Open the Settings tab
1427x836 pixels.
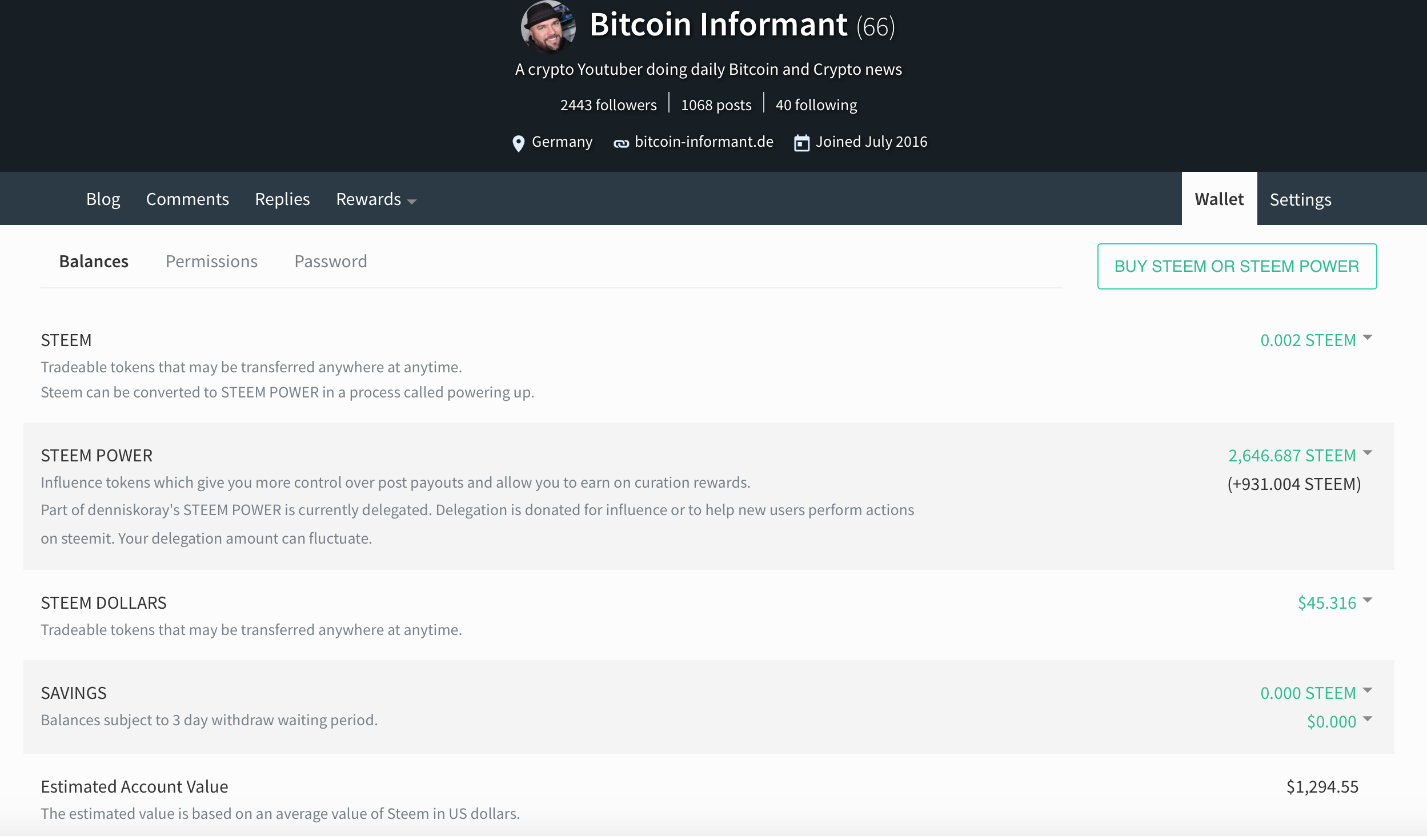click(1300, 199)
